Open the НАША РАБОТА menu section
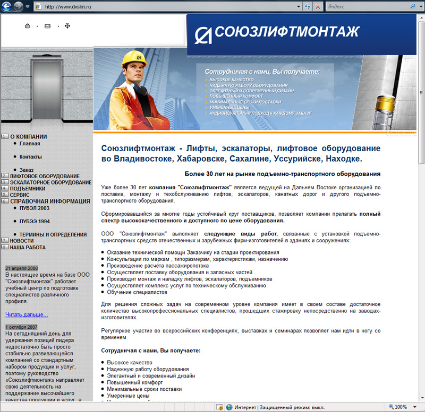 pyautogui.click(x=28, y=247)
